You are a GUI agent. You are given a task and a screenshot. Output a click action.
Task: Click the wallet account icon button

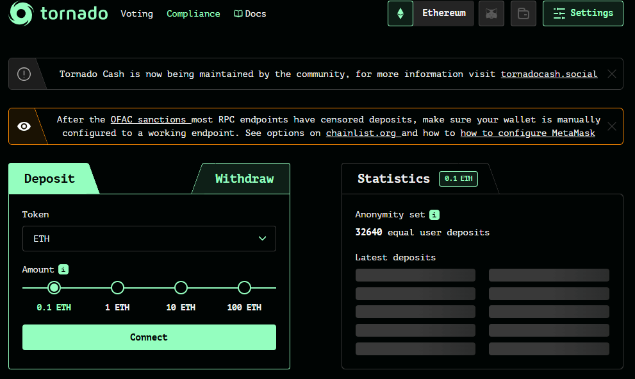[524, 13]
